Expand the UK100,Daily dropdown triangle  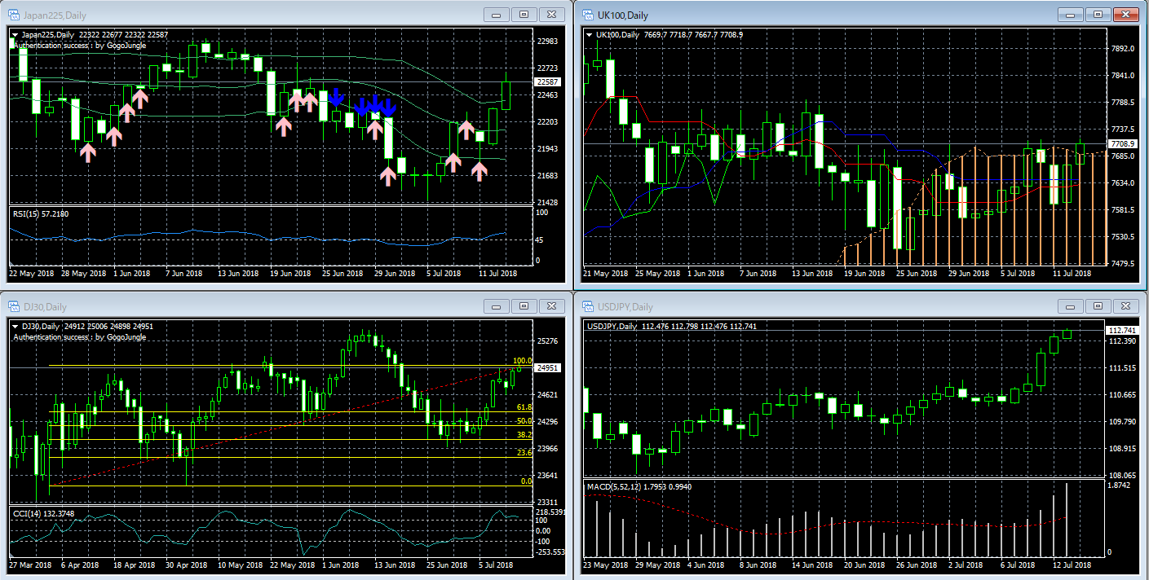(x=590, y=34)
